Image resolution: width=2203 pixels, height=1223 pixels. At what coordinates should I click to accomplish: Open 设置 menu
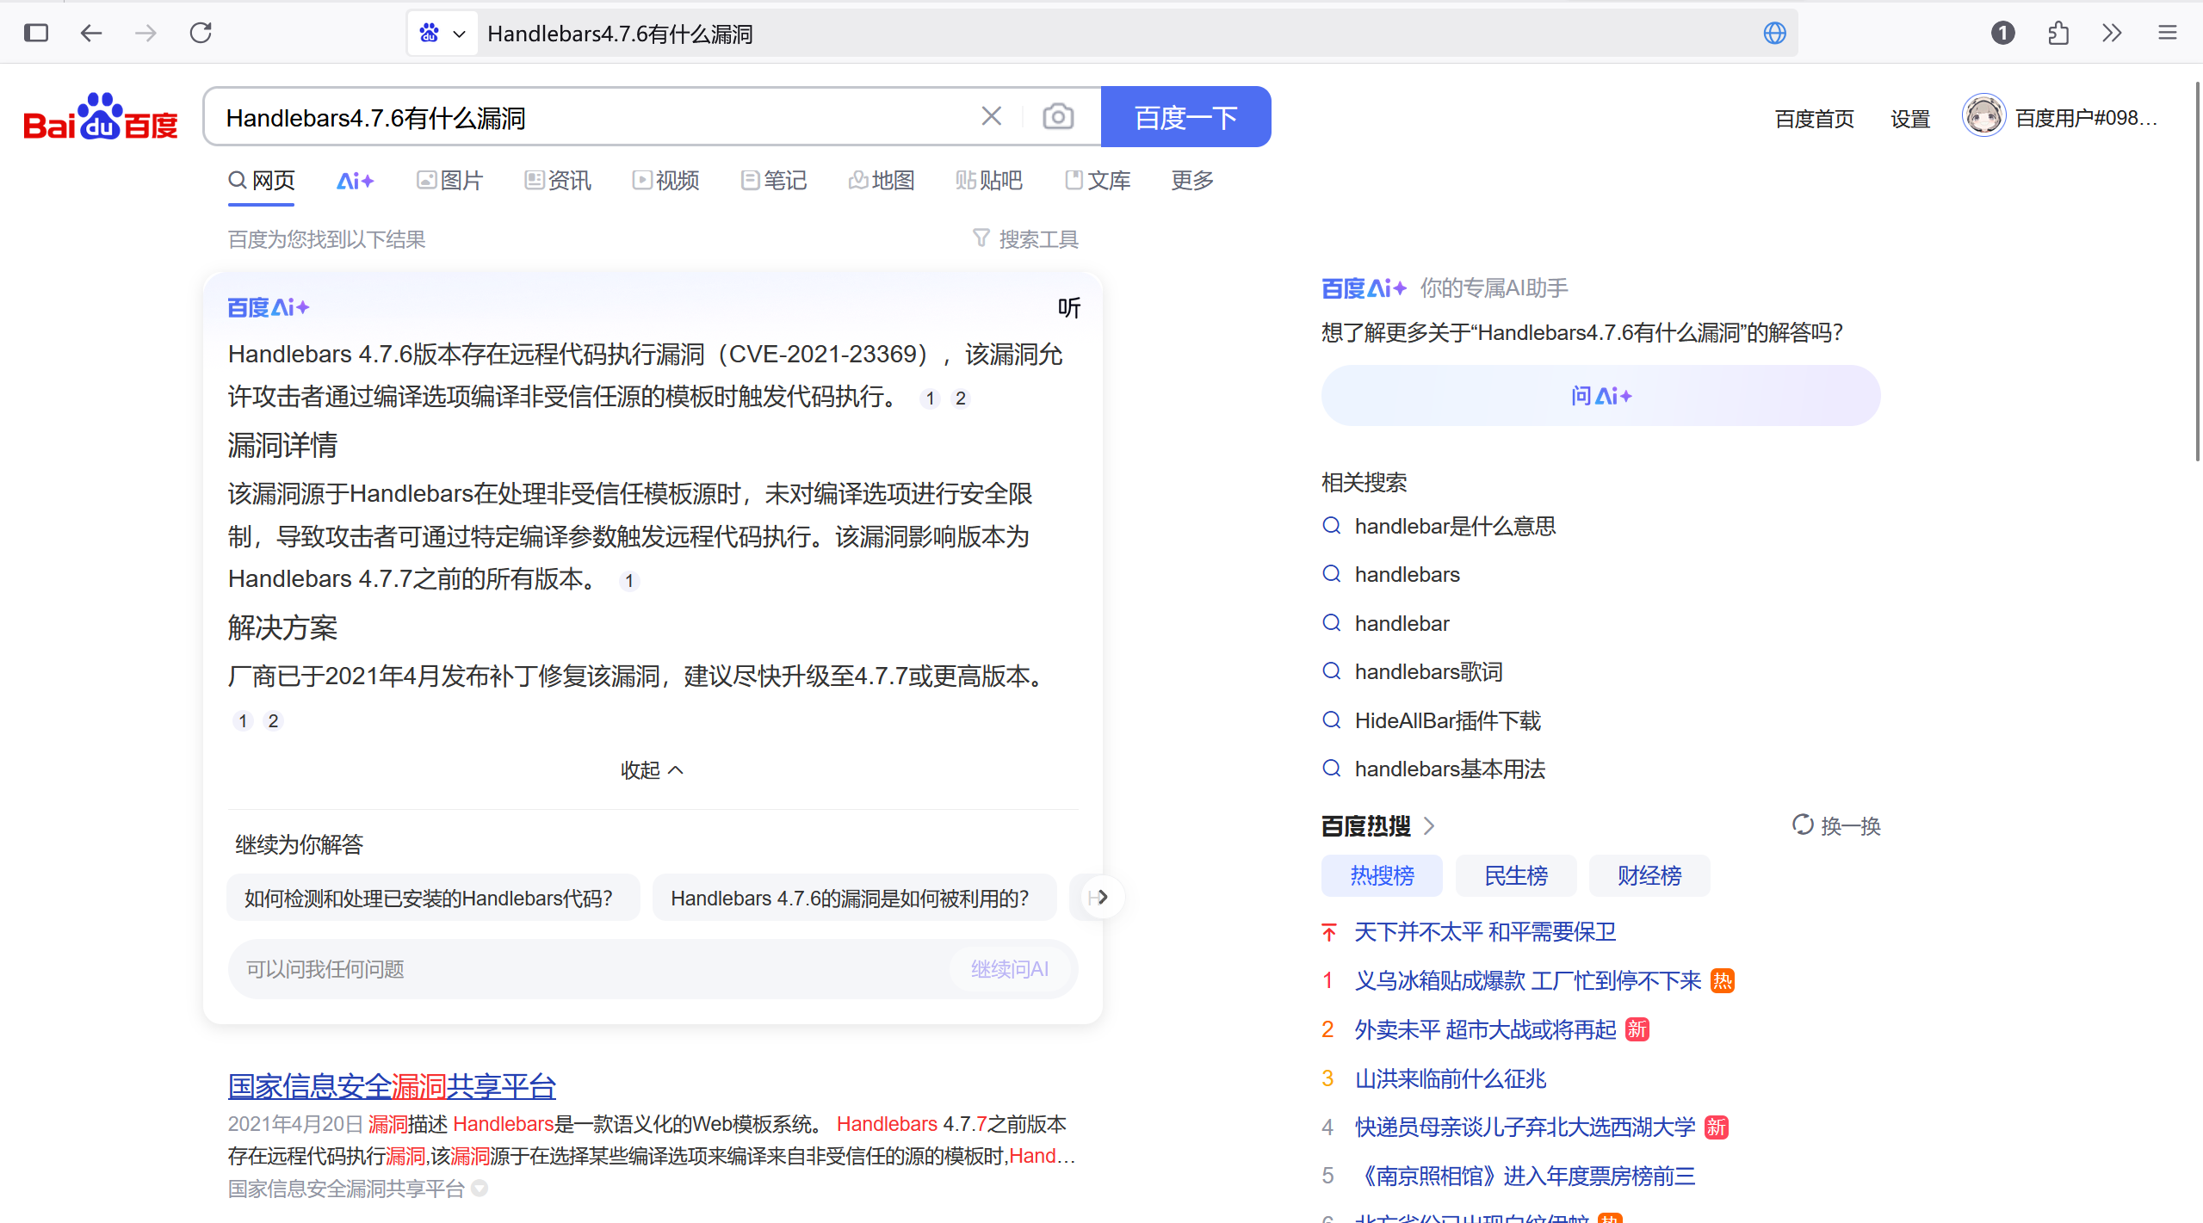coord(1909,119)
